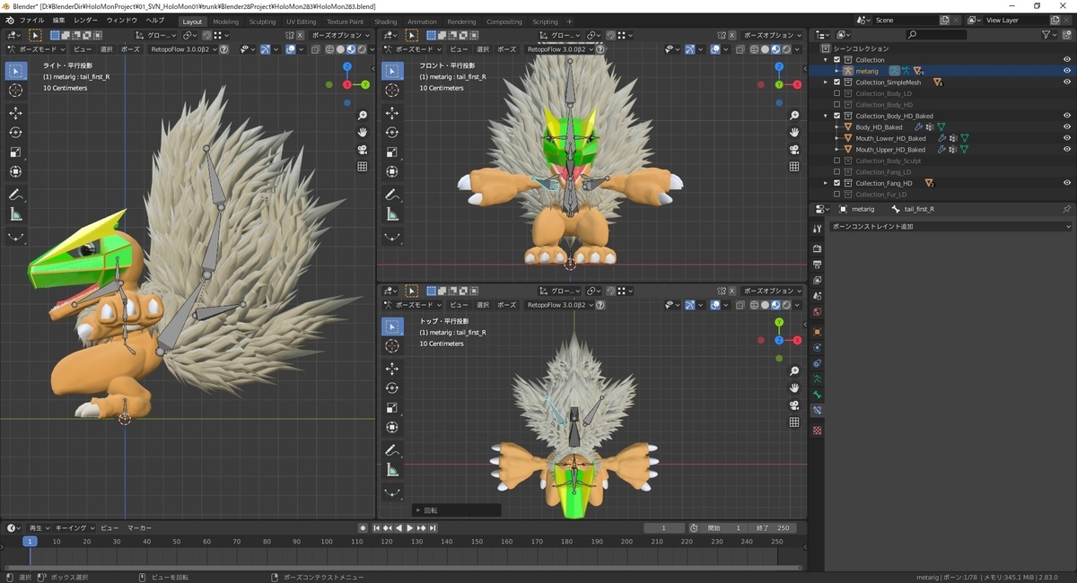Enable the Collection_Body_HD checkbox
Image resolution: width=1077 pixels, height=583 pixels.
pyautogui.click(x=837, y=105)
